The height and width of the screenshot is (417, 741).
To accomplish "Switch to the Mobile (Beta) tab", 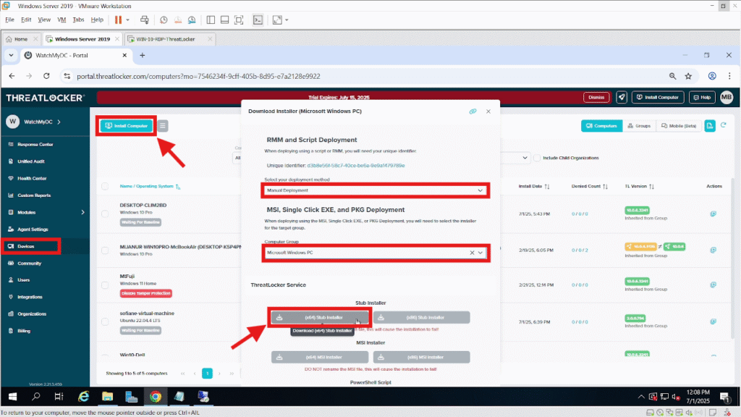I will tap(679, 126).
